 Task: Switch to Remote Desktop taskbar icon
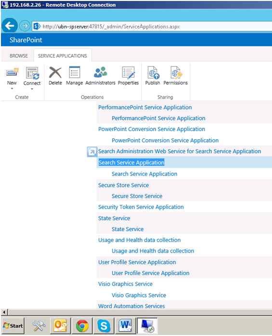click(x=147, y=326)
